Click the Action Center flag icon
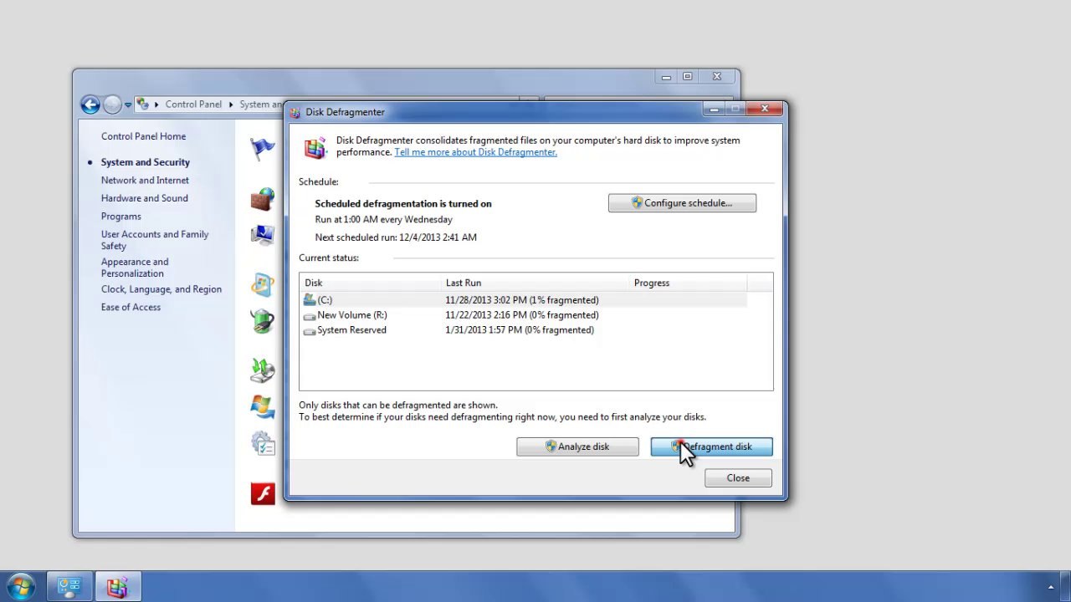 [x=263, y=149]
